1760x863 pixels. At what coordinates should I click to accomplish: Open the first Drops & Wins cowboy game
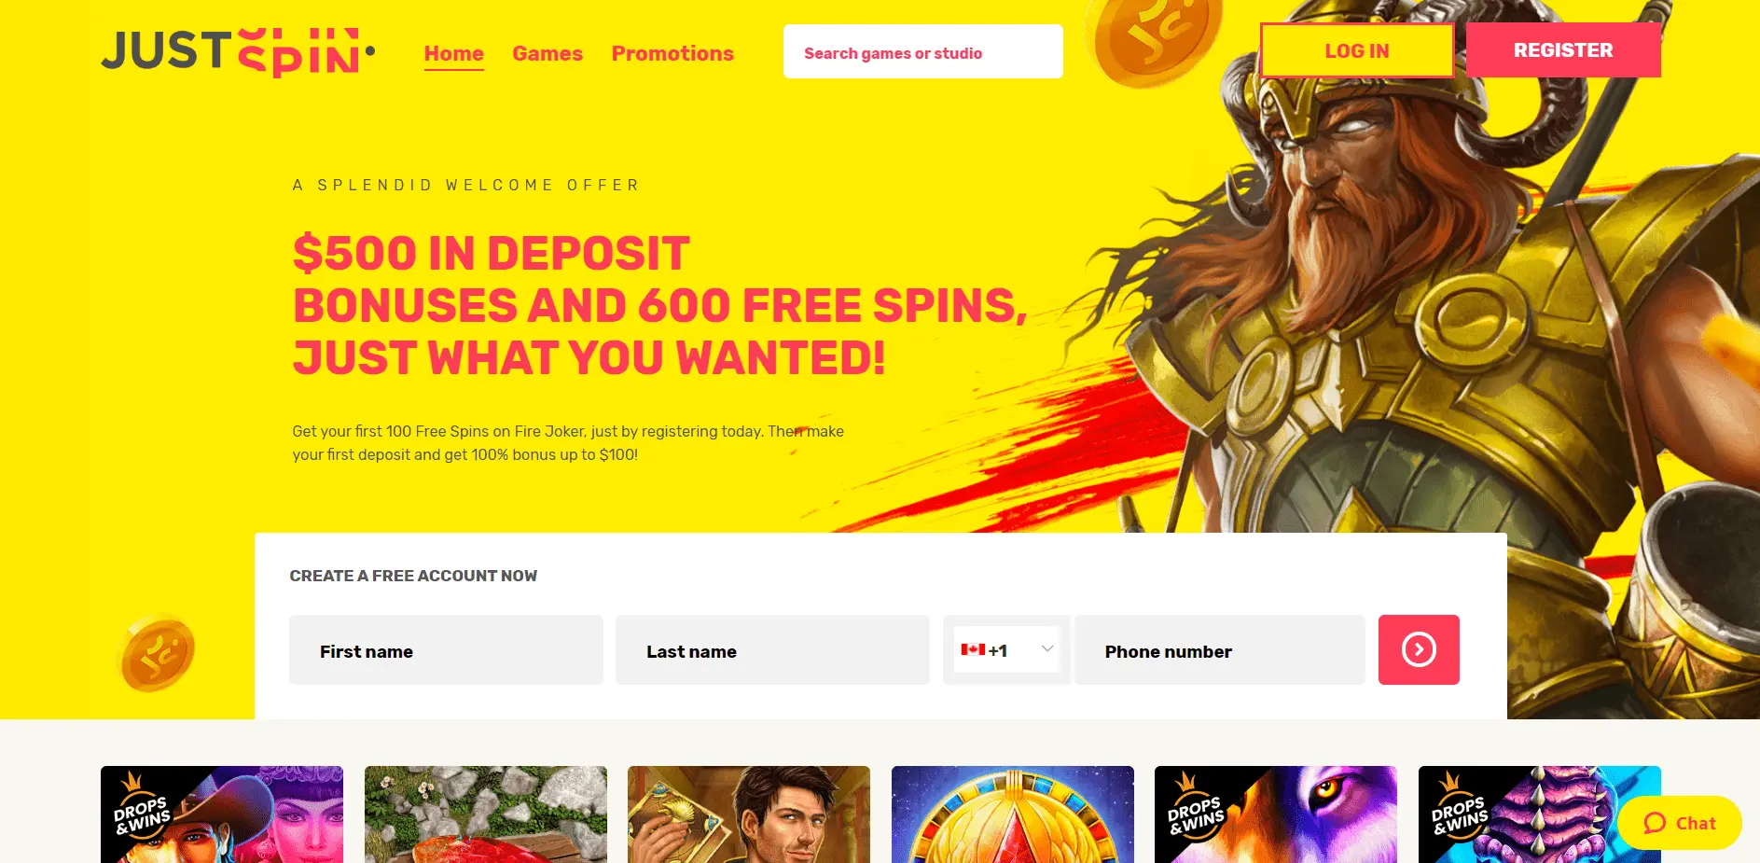(x=222, y=814)
